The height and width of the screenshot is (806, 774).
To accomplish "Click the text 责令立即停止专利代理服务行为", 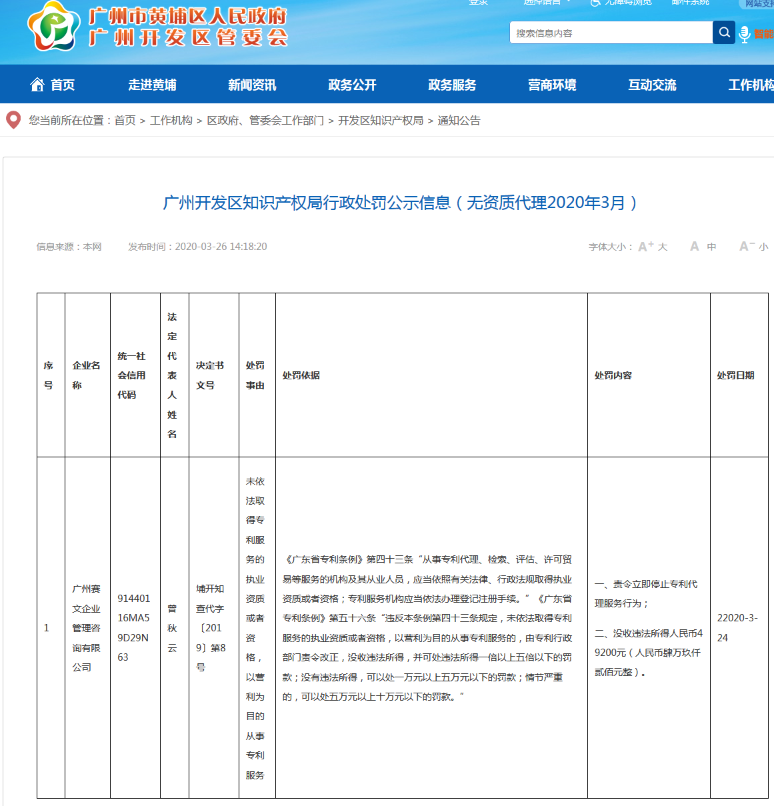I will (646, 593).
